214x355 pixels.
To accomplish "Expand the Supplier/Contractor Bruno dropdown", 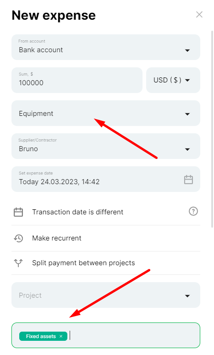I will [x=106, y=146].
